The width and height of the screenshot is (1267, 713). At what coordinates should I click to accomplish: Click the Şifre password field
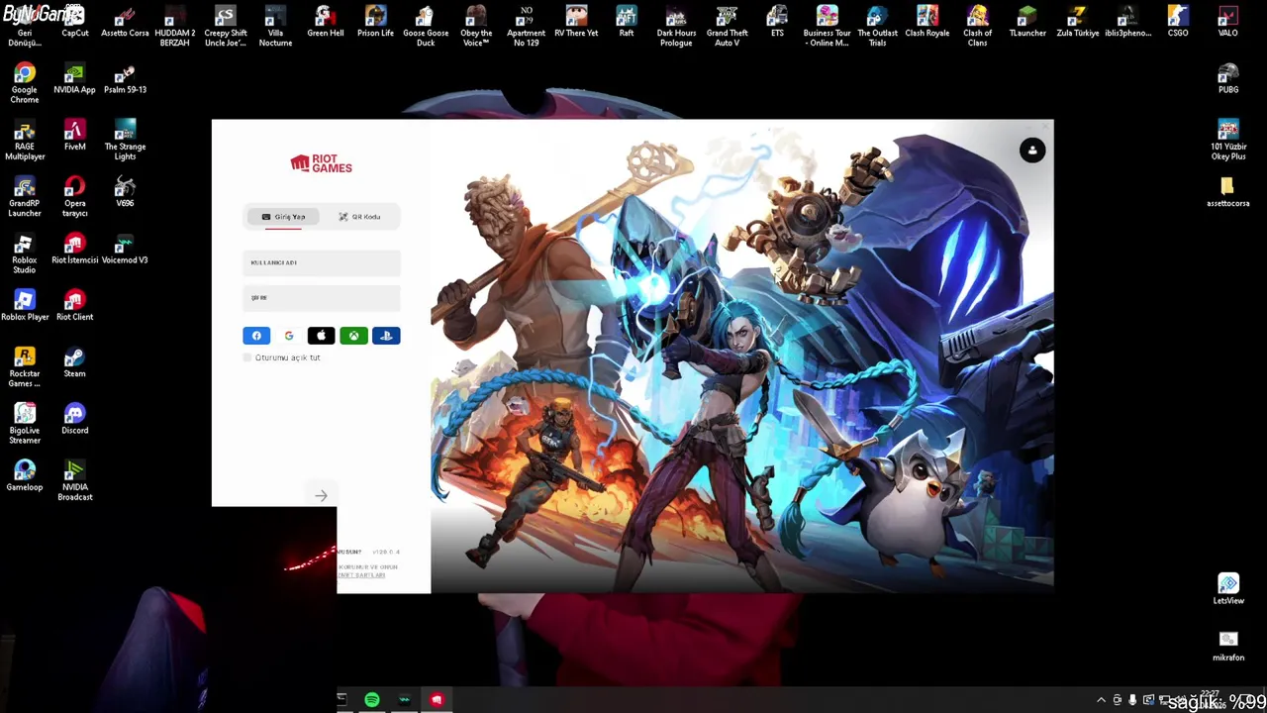[x=322, y=297]
